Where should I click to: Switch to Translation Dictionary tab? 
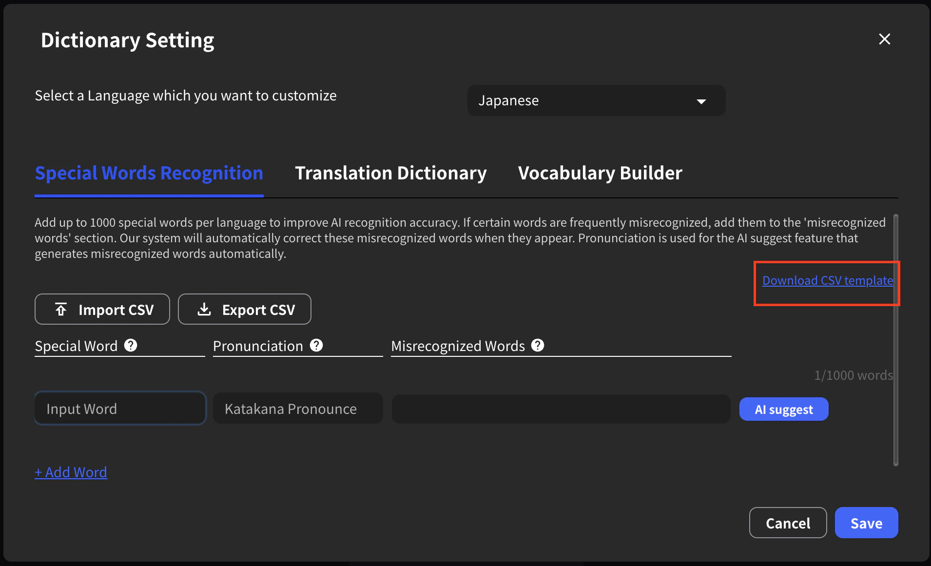point(390,174)
